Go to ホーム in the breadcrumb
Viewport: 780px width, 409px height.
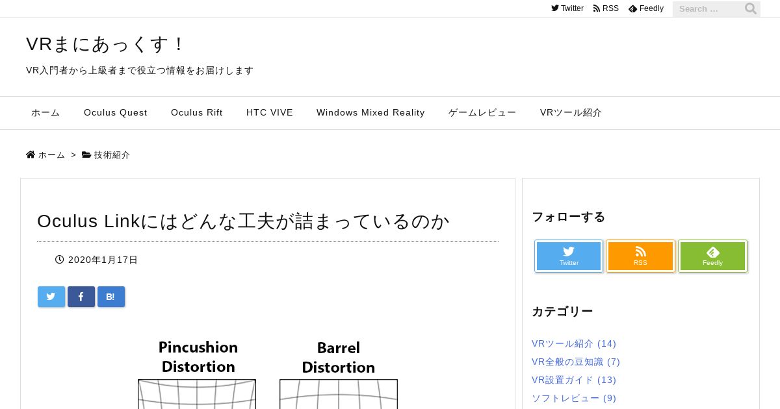tap(52, 155)
